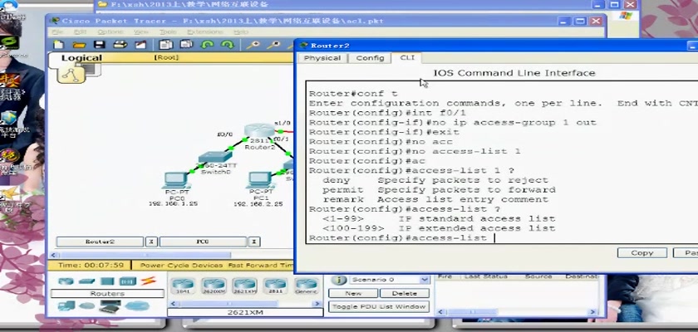Click PC0 computer in the topology
This screenshot has width=698, height=332.
177,180
